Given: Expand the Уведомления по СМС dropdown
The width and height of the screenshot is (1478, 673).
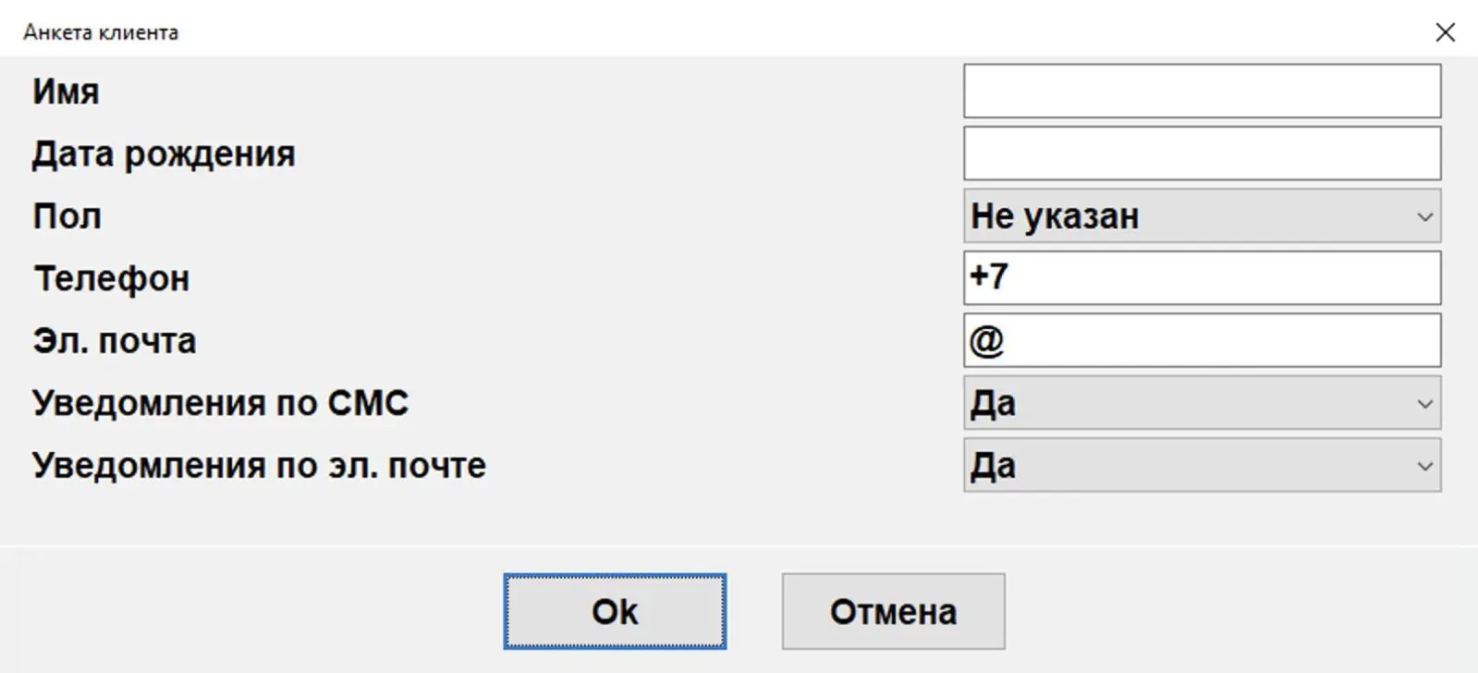Looking at the screenshot, I should tap(1202, 402).
